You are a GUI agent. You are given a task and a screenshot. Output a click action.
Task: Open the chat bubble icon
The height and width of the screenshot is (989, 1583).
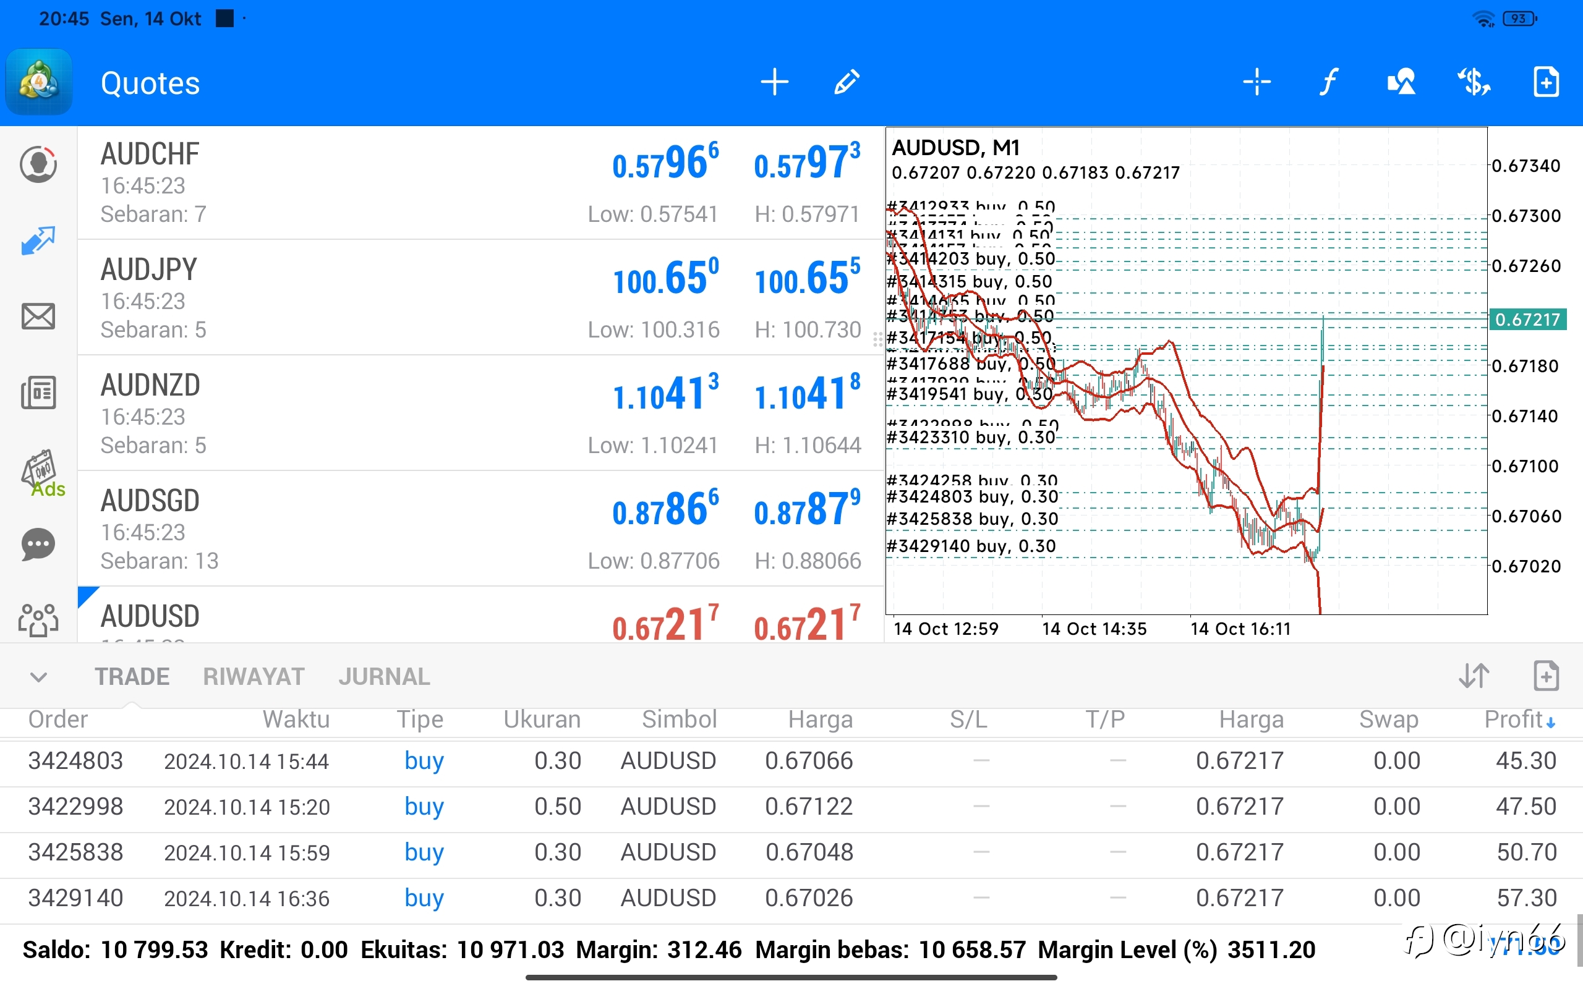(x=38, y=544)
